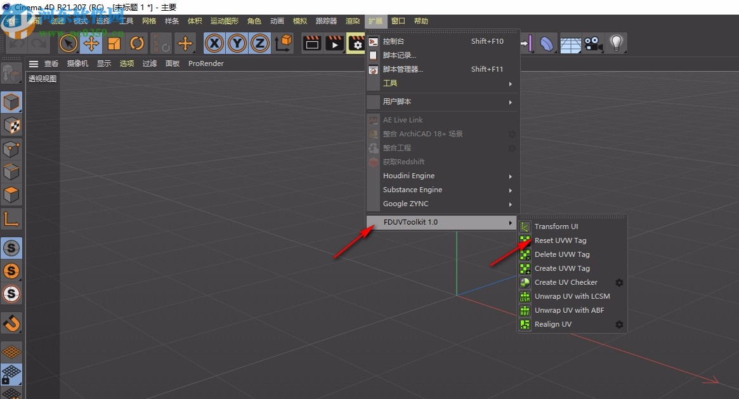Toggle the Y axis lock
The height and width of the screenshot is (399, 739).
point(236,43)
